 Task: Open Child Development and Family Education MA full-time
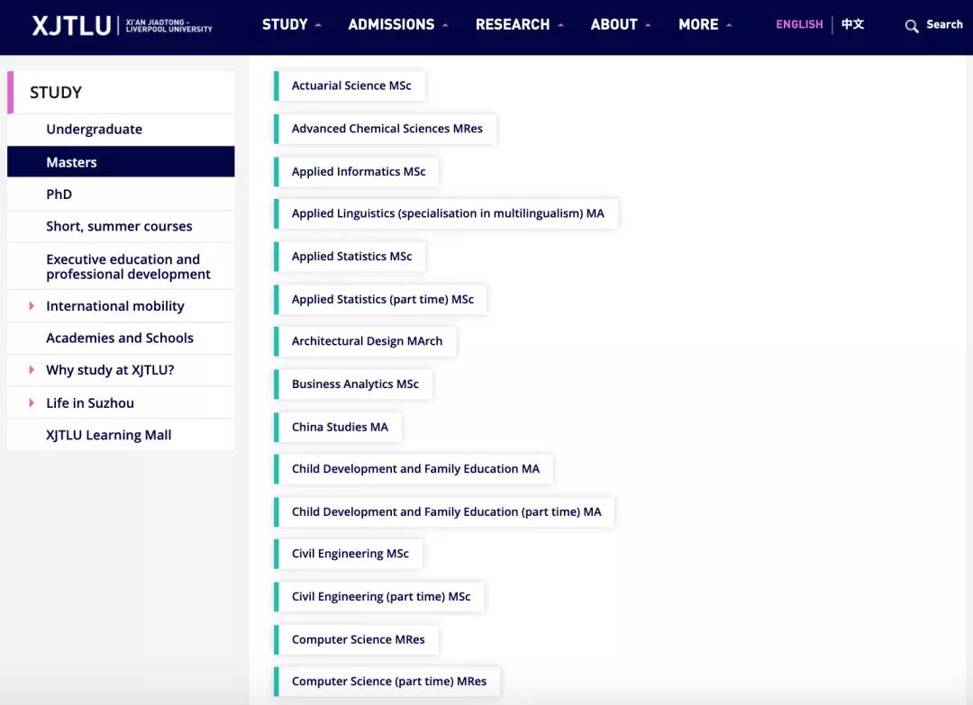[414, 469]
